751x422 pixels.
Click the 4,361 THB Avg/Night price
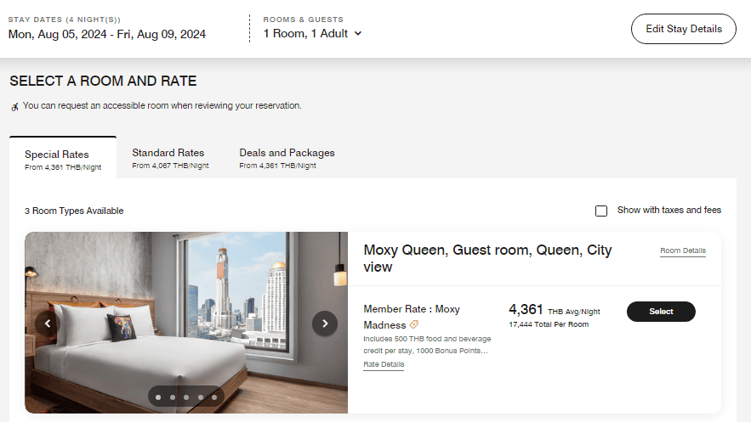[x=555, y=310]
